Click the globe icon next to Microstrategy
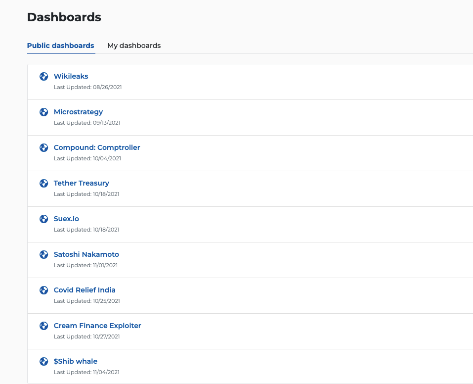473x384 pixels. coord(43,112)
